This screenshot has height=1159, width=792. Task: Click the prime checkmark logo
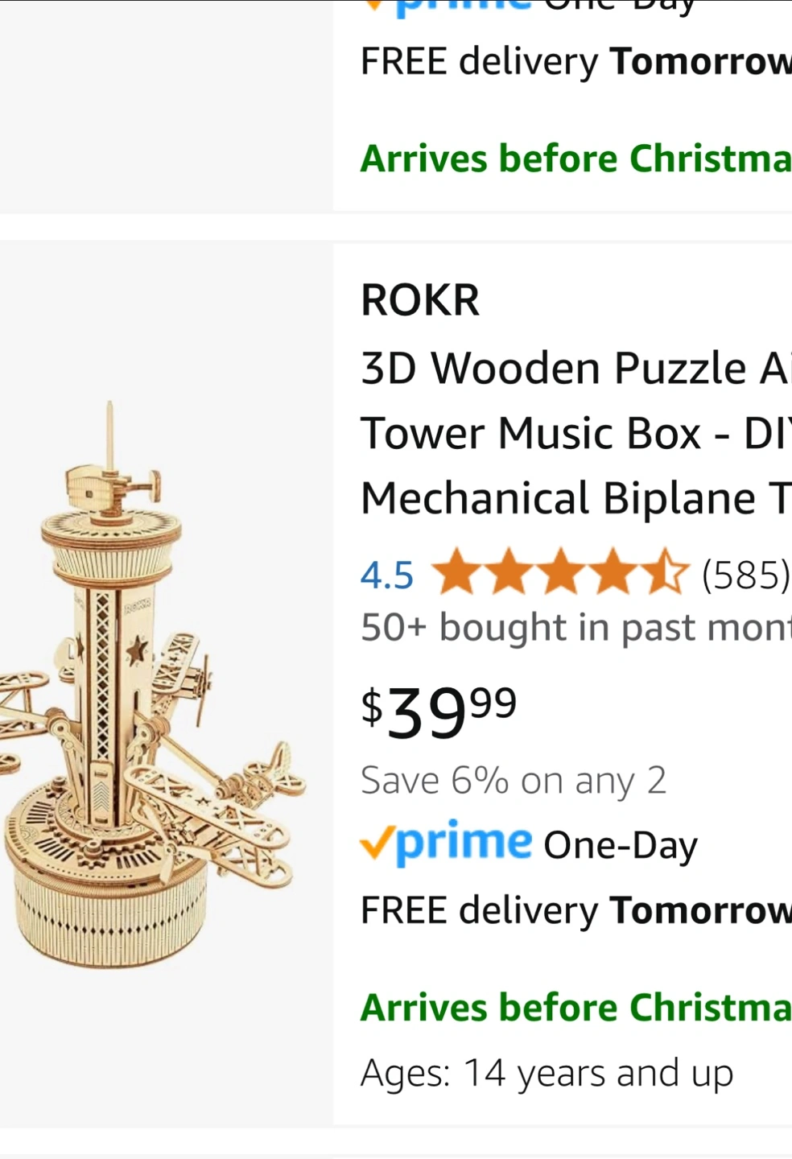point(447,842)
